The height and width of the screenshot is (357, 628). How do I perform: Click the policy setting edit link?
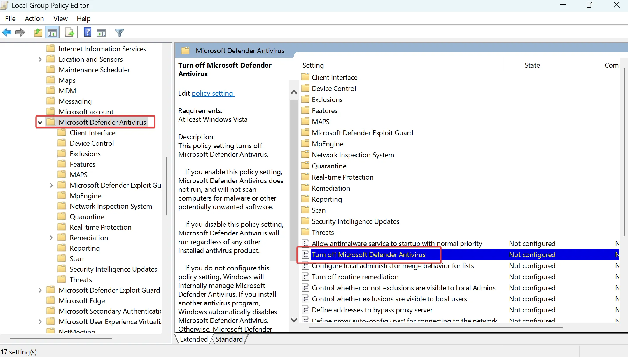213,93
